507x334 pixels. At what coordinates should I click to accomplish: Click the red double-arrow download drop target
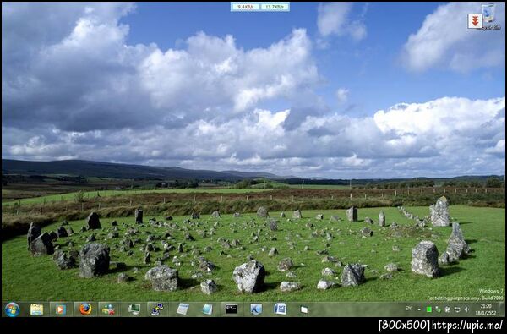point(475,21)
